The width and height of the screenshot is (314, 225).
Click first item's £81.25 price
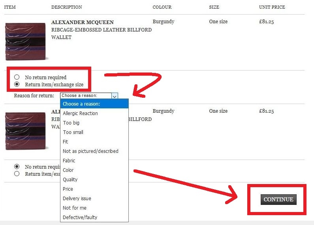[266, 22]
